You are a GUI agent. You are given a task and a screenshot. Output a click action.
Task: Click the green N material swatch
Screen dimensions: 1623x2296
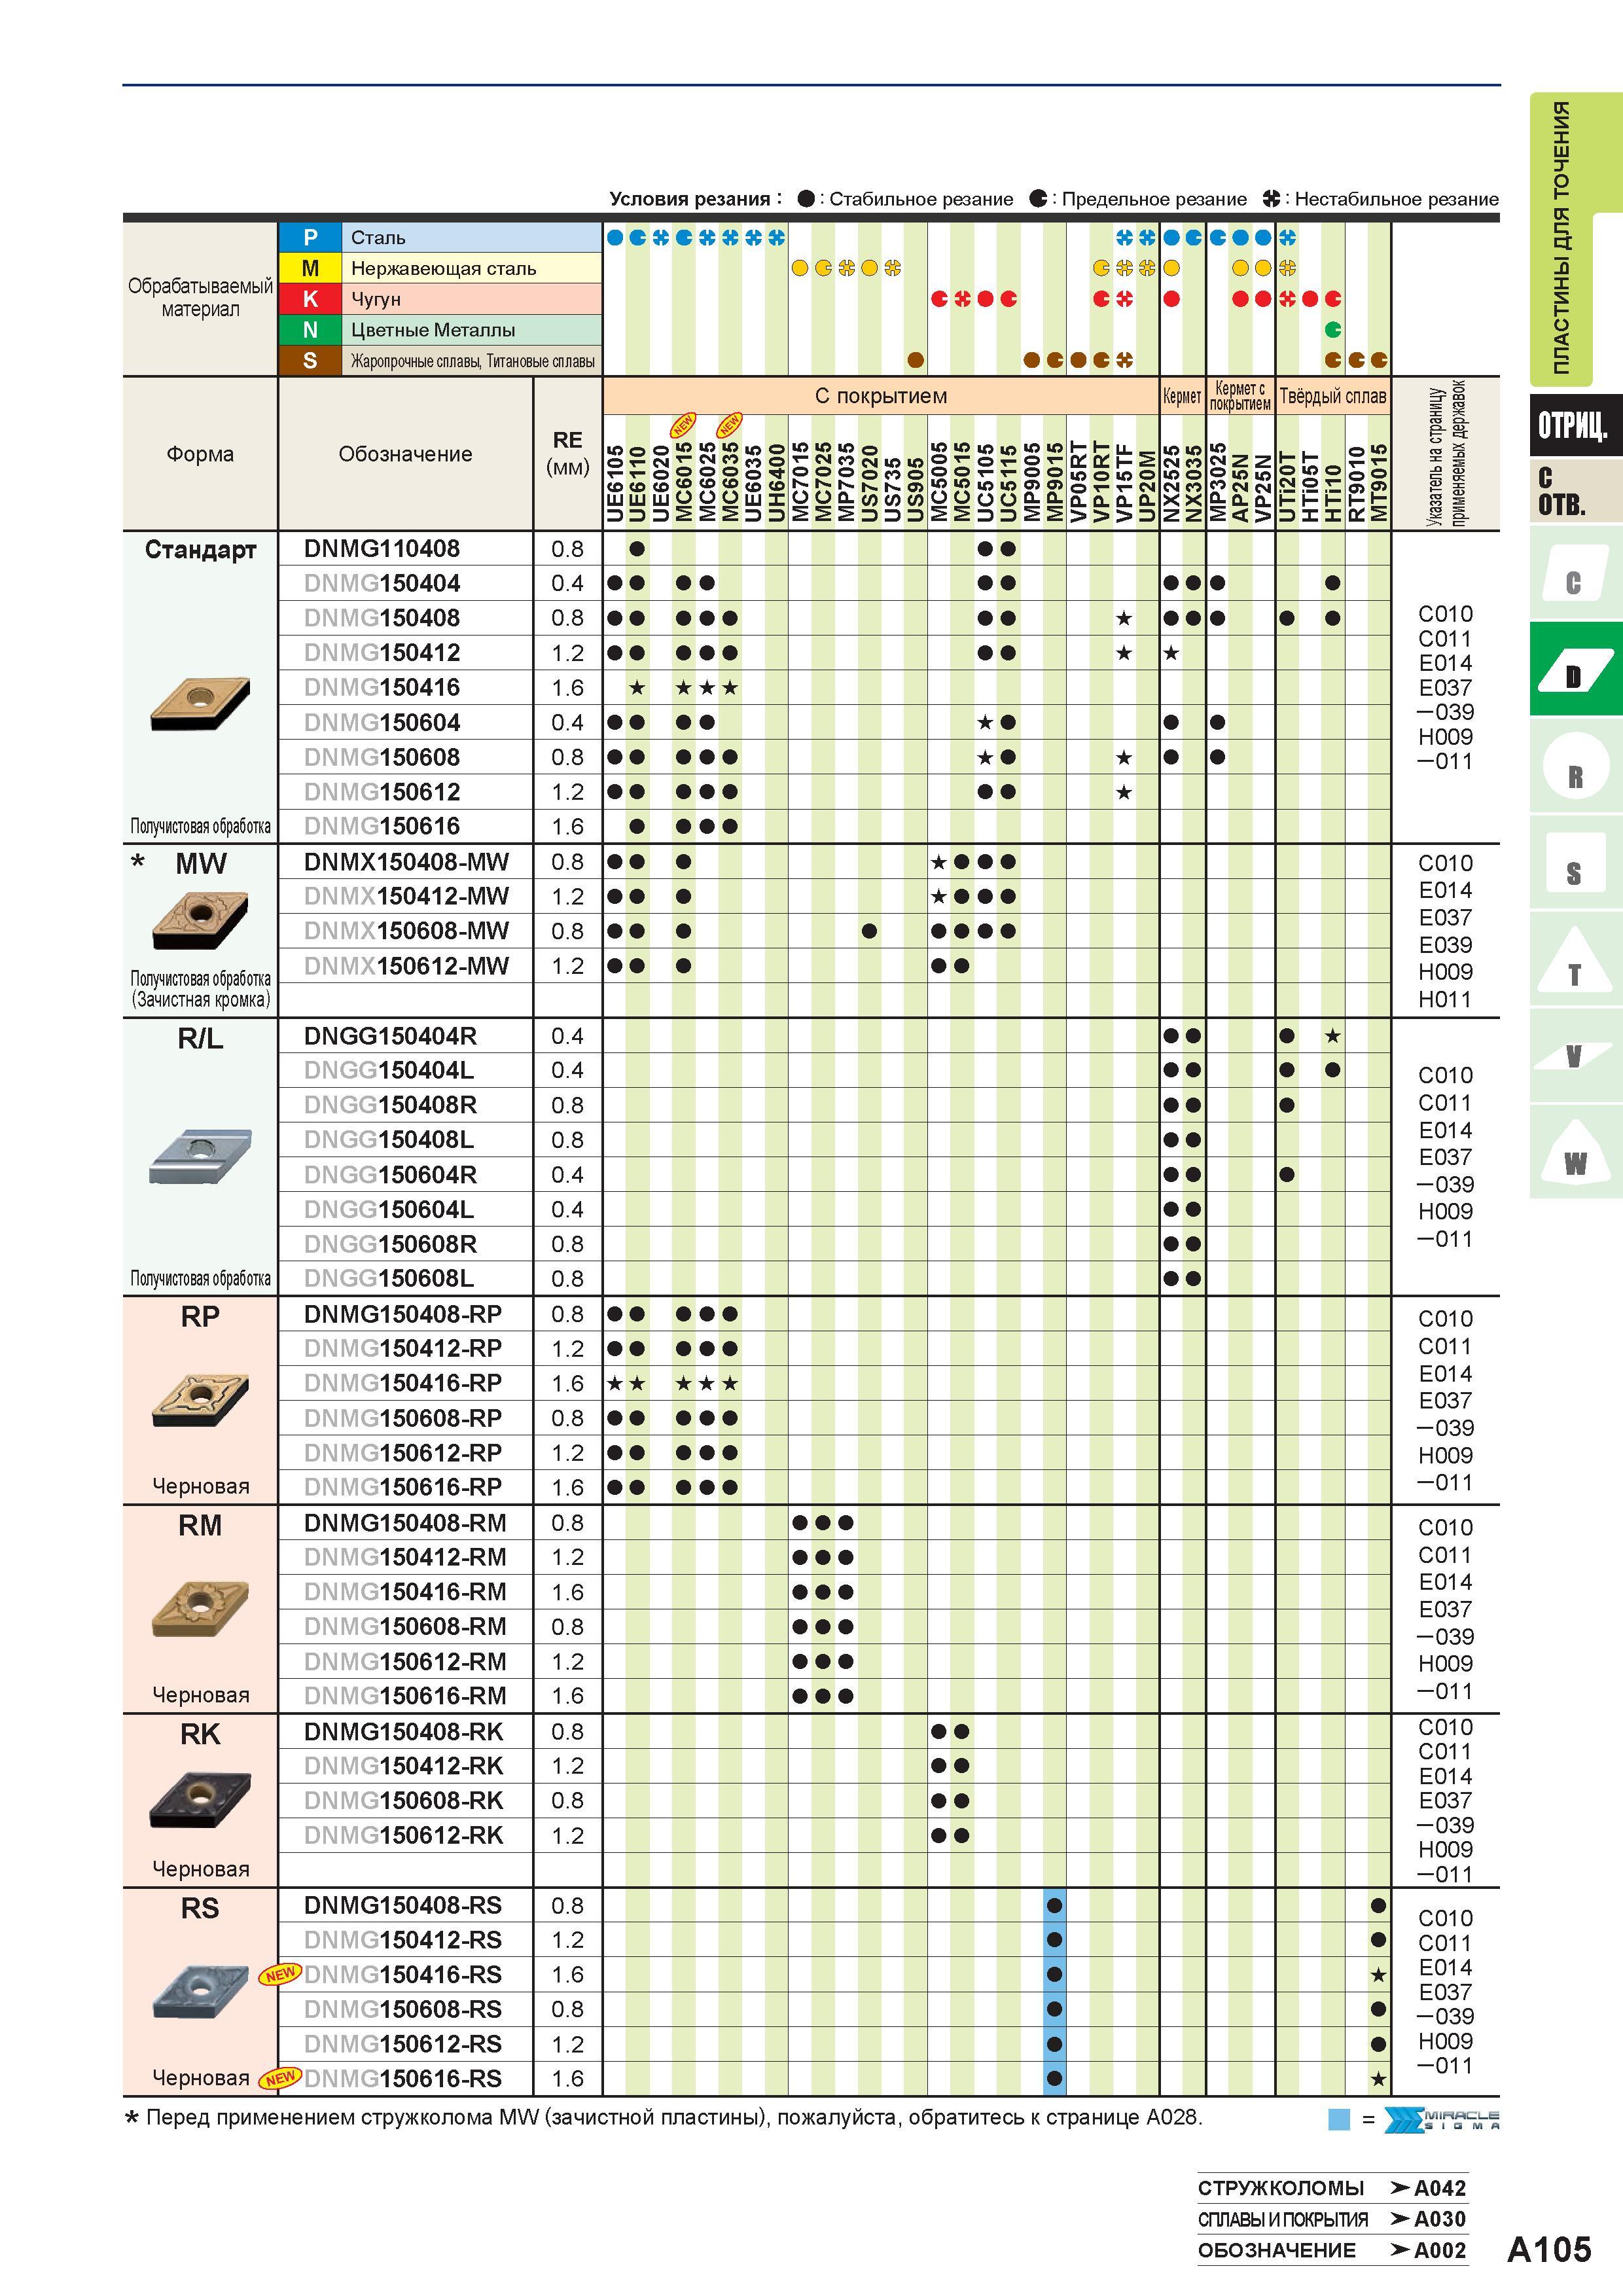point(310,330)
